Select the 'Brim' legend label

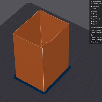[x=95, y=9]
